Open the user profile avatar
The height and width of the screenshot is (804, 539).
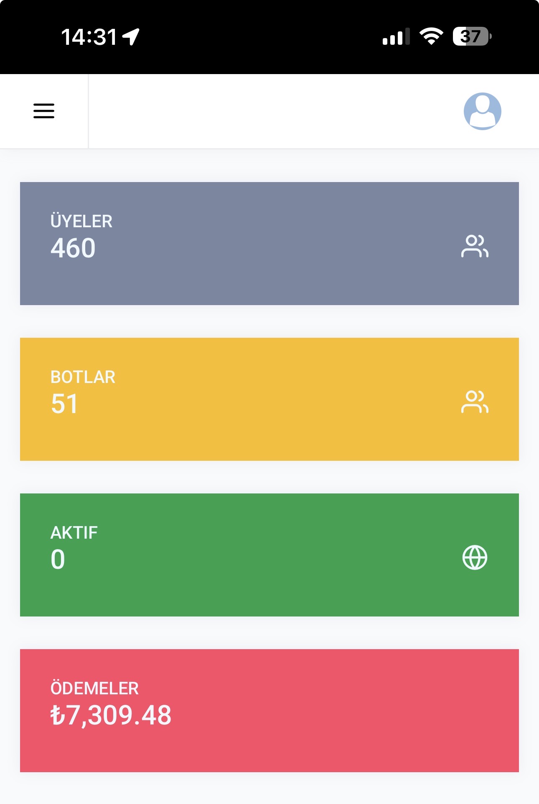(x=482, y=111)
